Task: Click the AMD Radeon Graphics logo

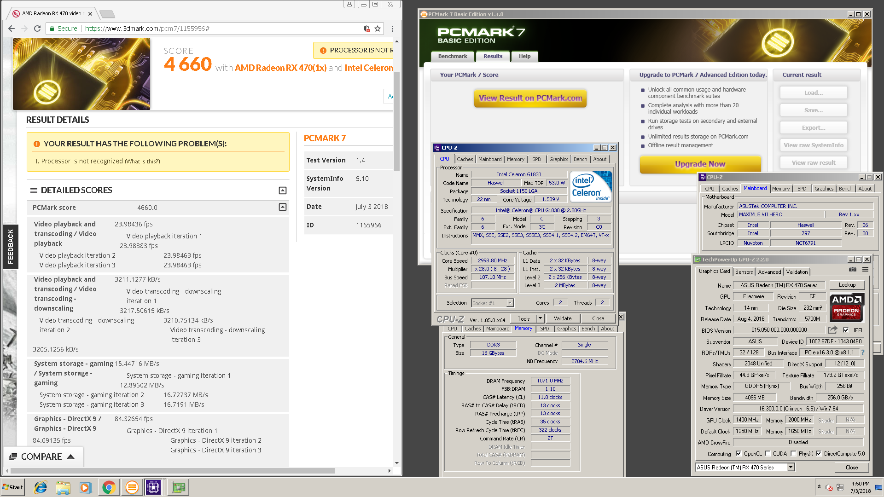Action: [846, 307]
